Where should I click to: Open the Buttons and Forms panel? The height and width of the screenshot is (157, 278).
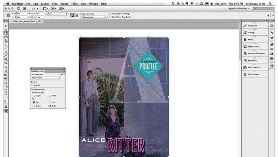click(x=255, y=54)
